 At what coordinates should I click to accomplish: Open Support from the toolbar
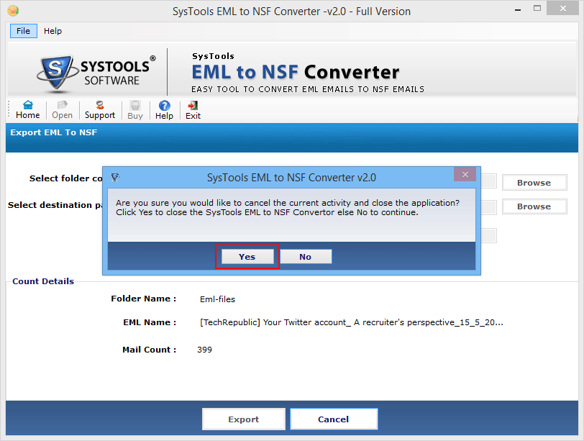click(99, 110)
